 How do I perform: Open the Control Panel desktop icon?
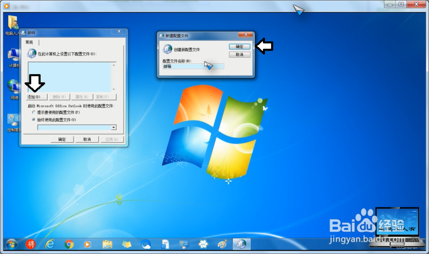pyautogui.click(x=13, y=123)
